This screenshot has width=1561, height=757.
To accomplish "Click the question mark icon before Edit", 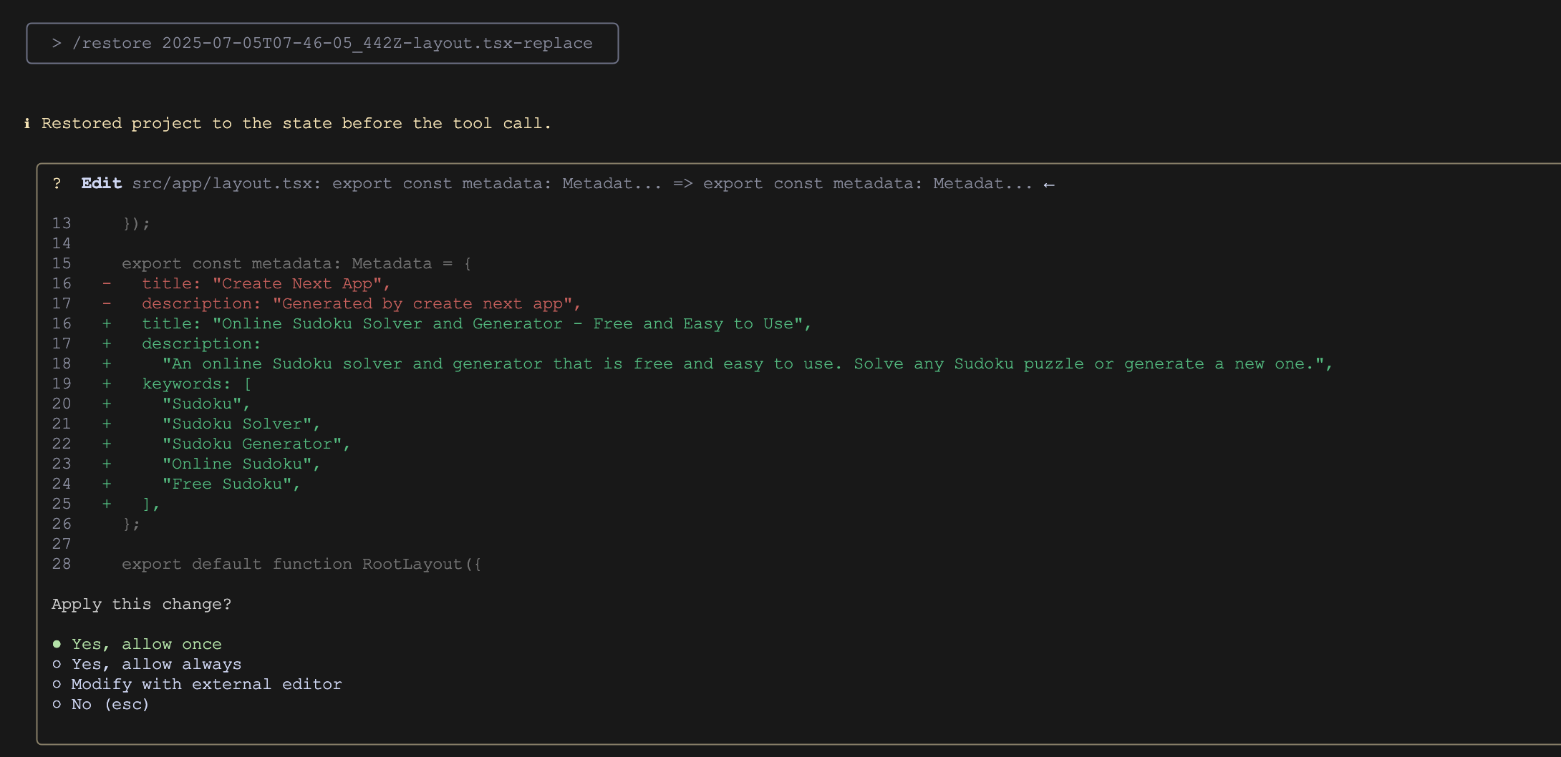I will pyautogui.click(x=57, y=184).
